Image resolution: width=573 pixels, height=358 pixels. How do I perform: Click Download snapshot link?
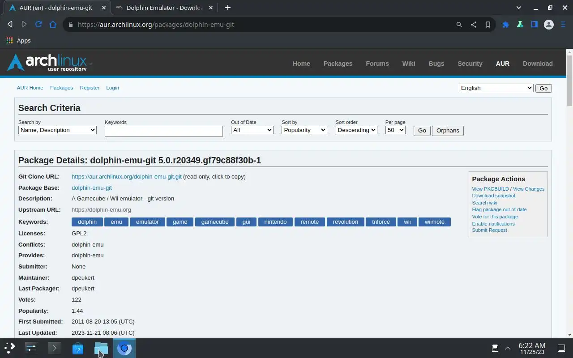[493, 196]
